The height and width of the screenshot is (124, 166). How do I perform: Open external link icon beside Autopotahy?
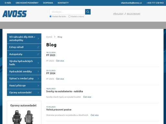coord(38,54)
